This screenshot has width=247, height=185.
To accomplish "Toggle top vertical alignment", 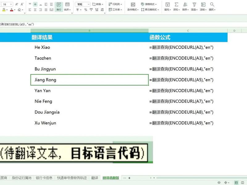I will 30,4.
